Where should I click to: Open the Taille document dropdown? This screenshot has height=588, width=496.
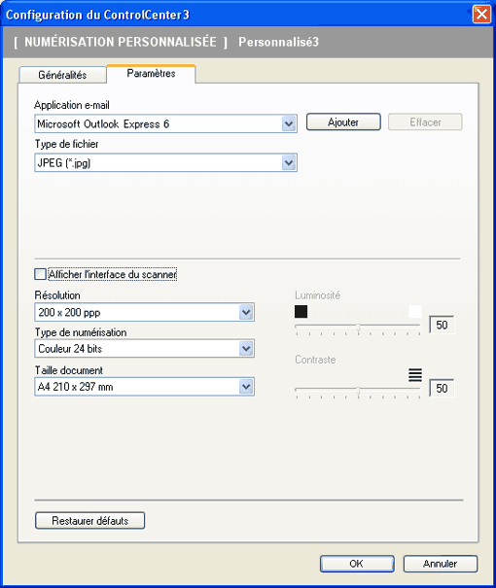(x=144, y=386)
